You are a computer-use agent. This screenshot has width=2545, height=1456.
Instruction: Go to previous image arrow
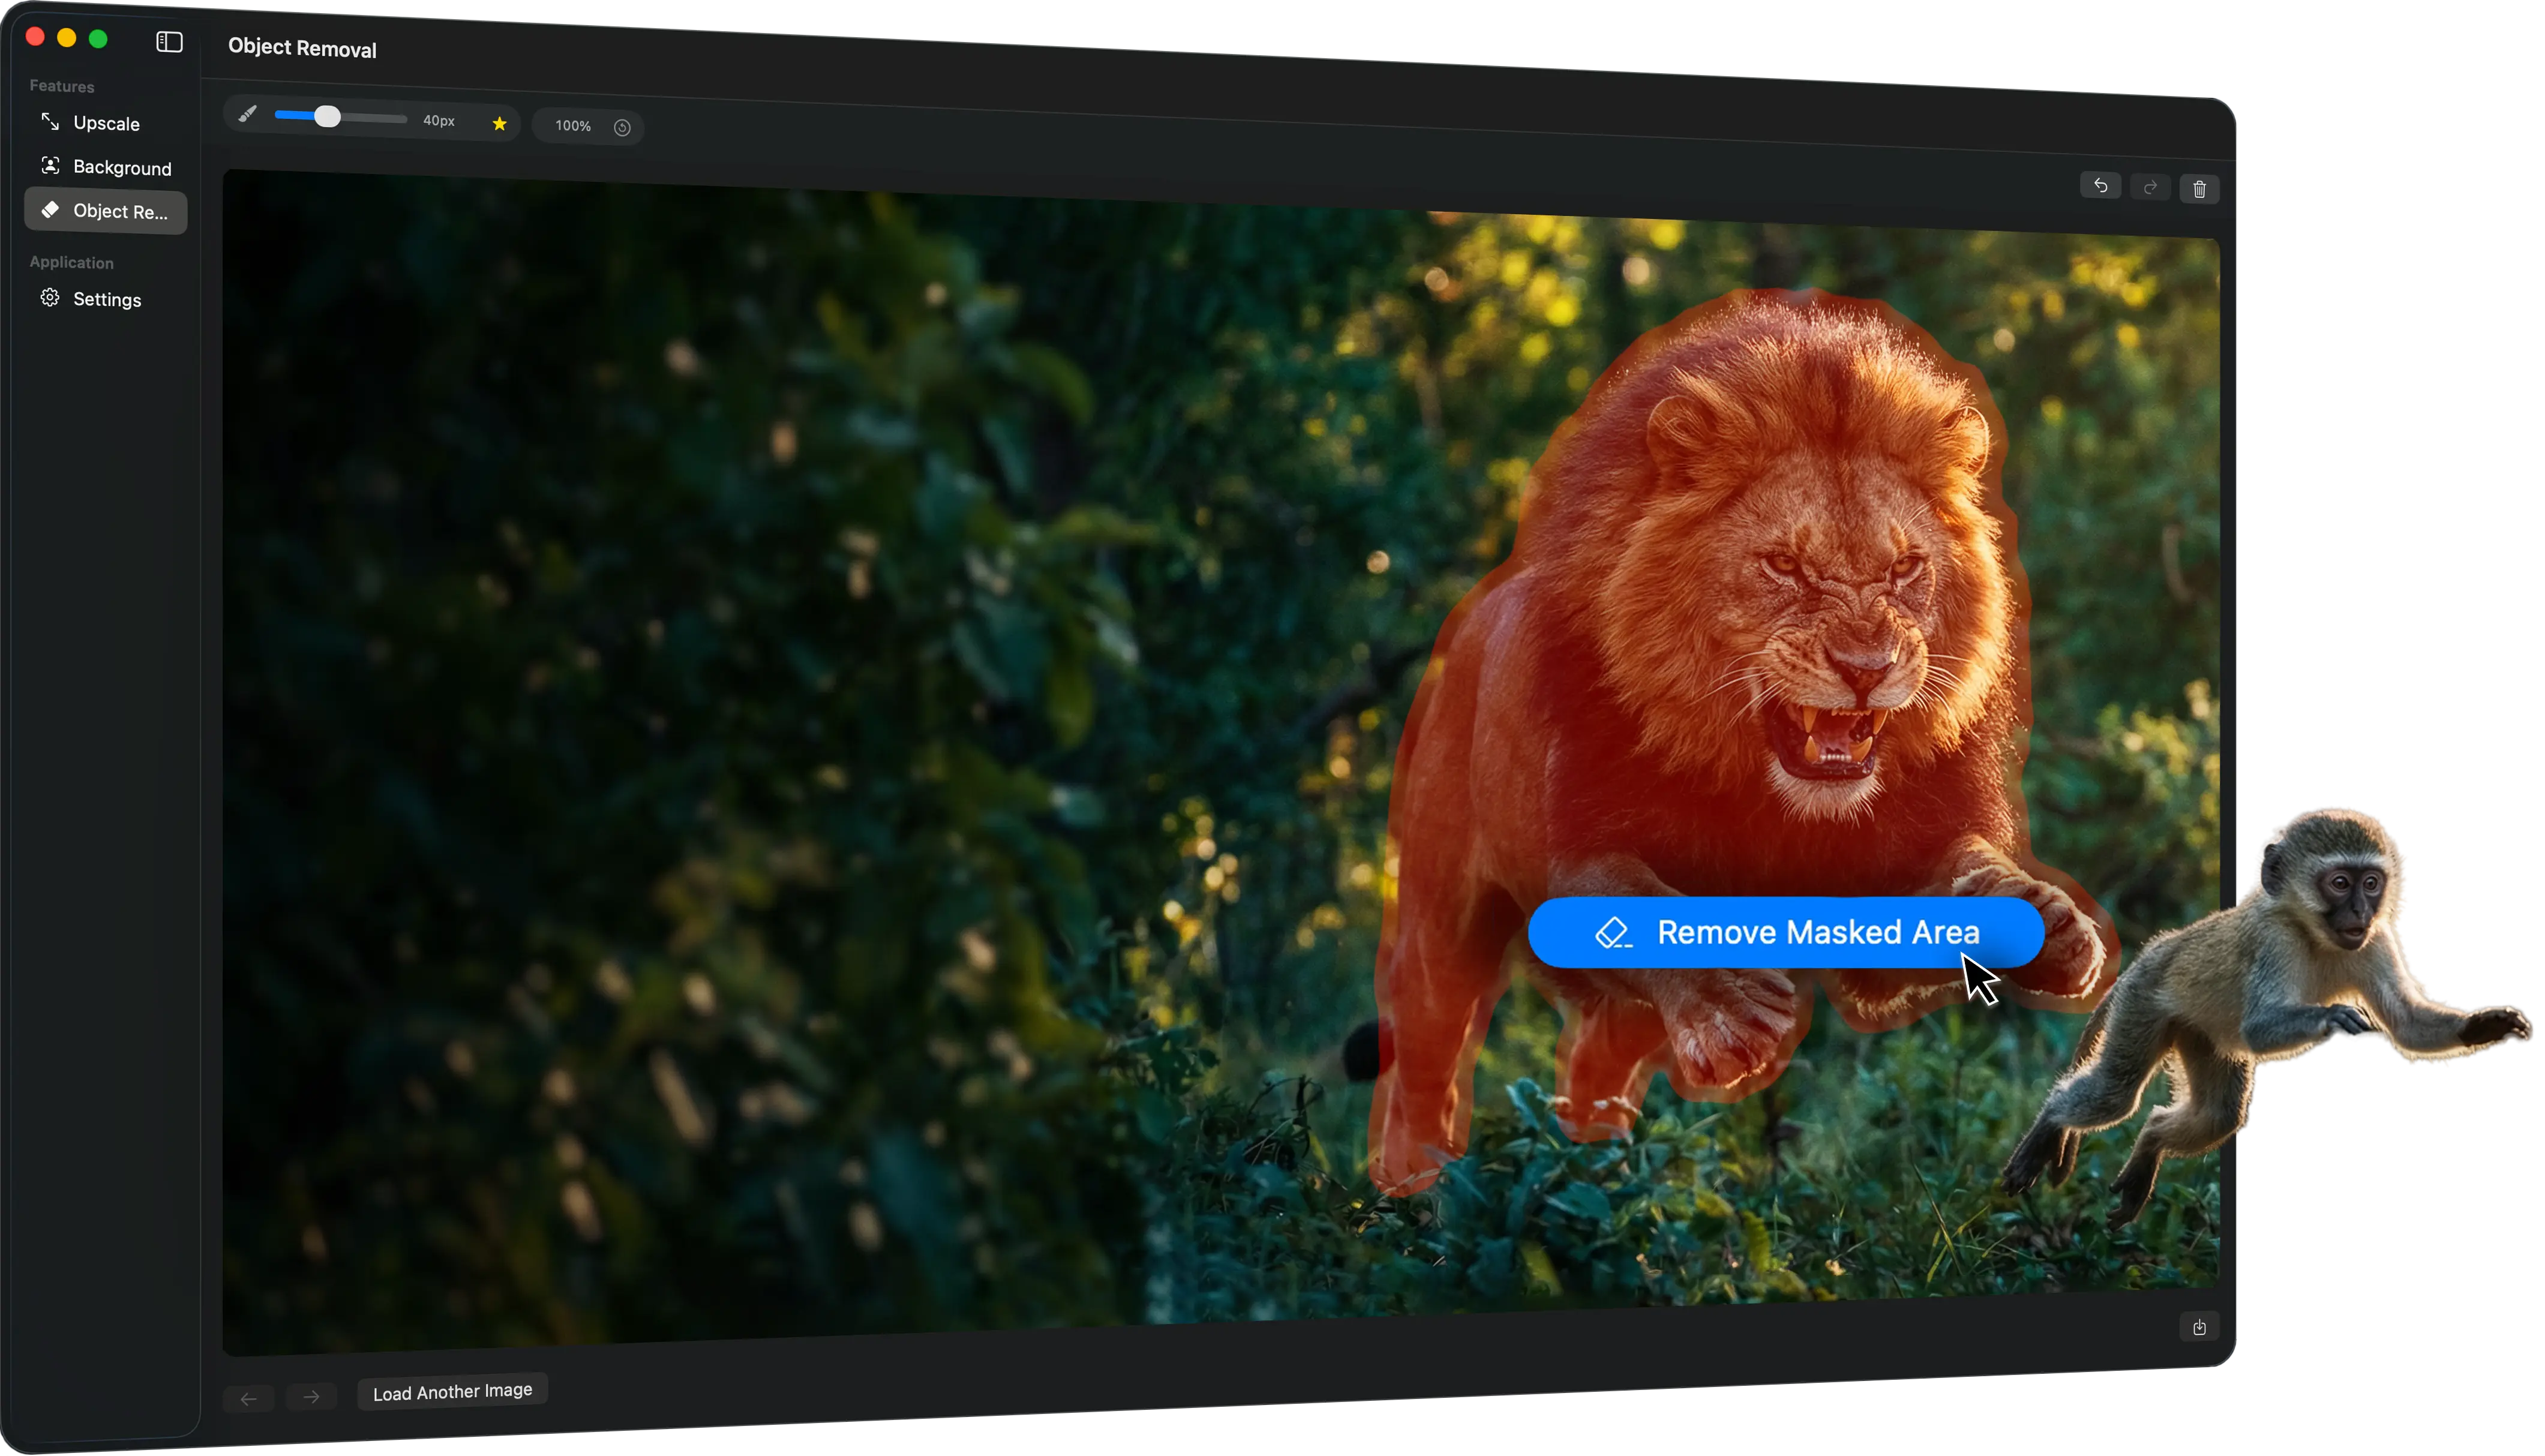[249, 1398]
